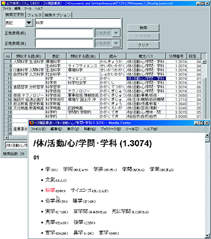Click the results table horizontal scroll left arrow
This screenshot has width=211, height=239.
6,138
